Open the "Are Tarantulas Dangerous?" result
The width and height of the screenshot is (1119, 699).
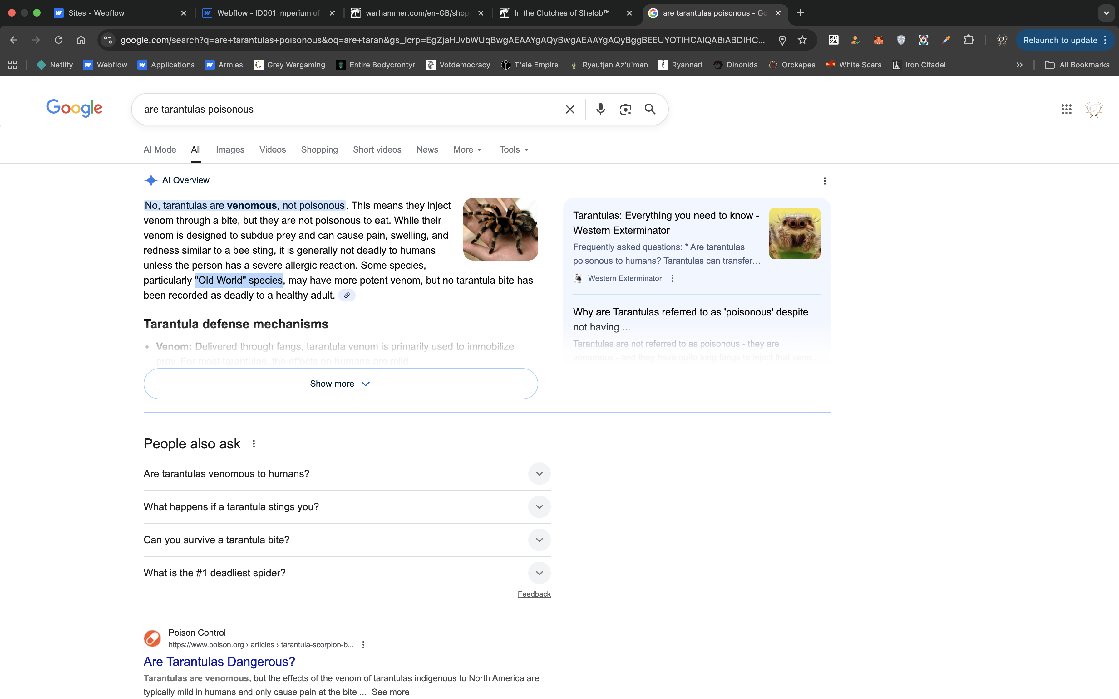(x=219, y=662)
